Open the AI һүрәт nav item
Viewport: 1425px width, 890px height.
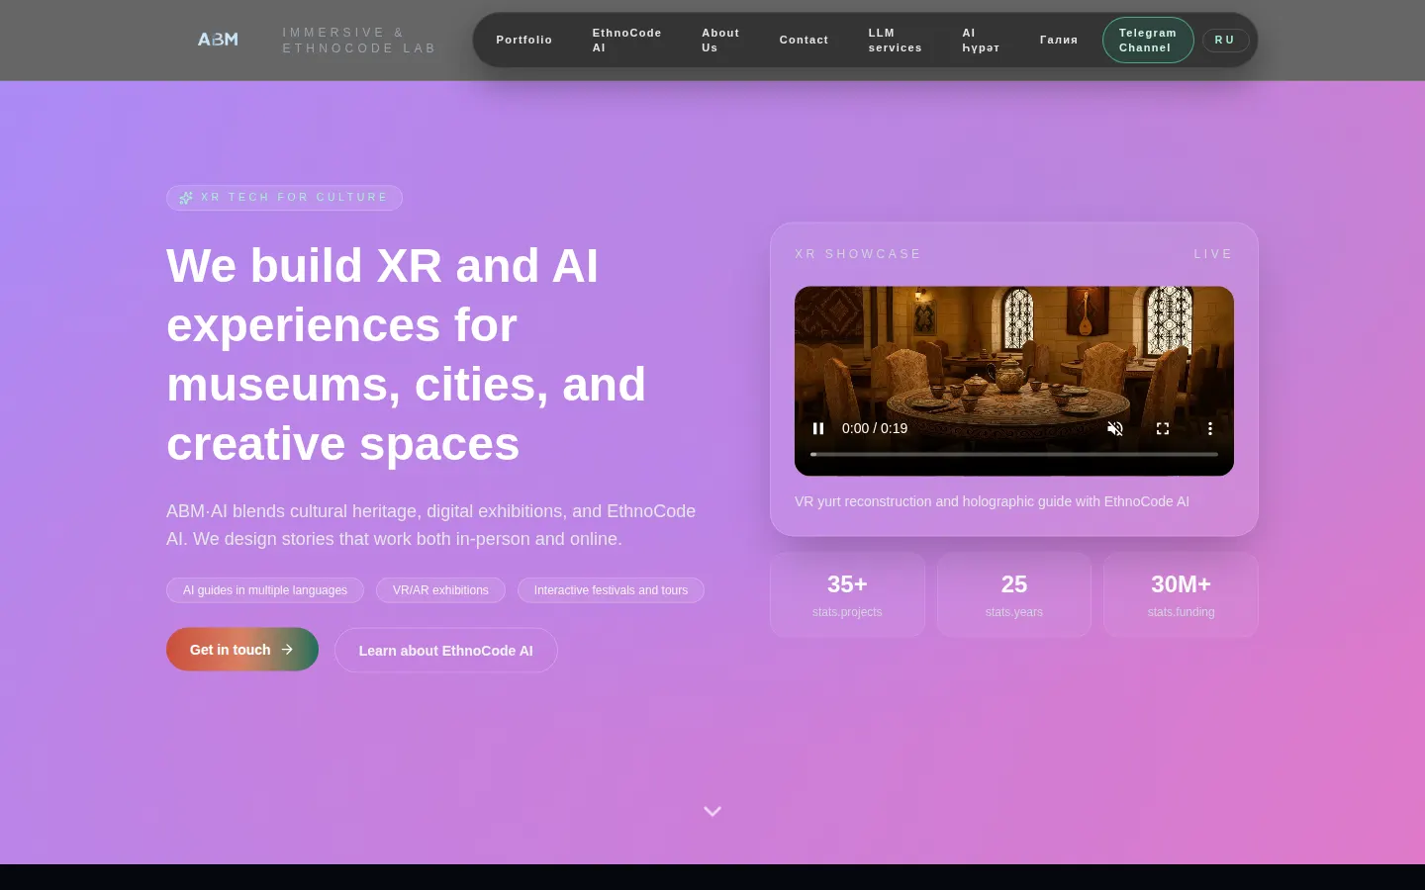(x=981, y=40)
